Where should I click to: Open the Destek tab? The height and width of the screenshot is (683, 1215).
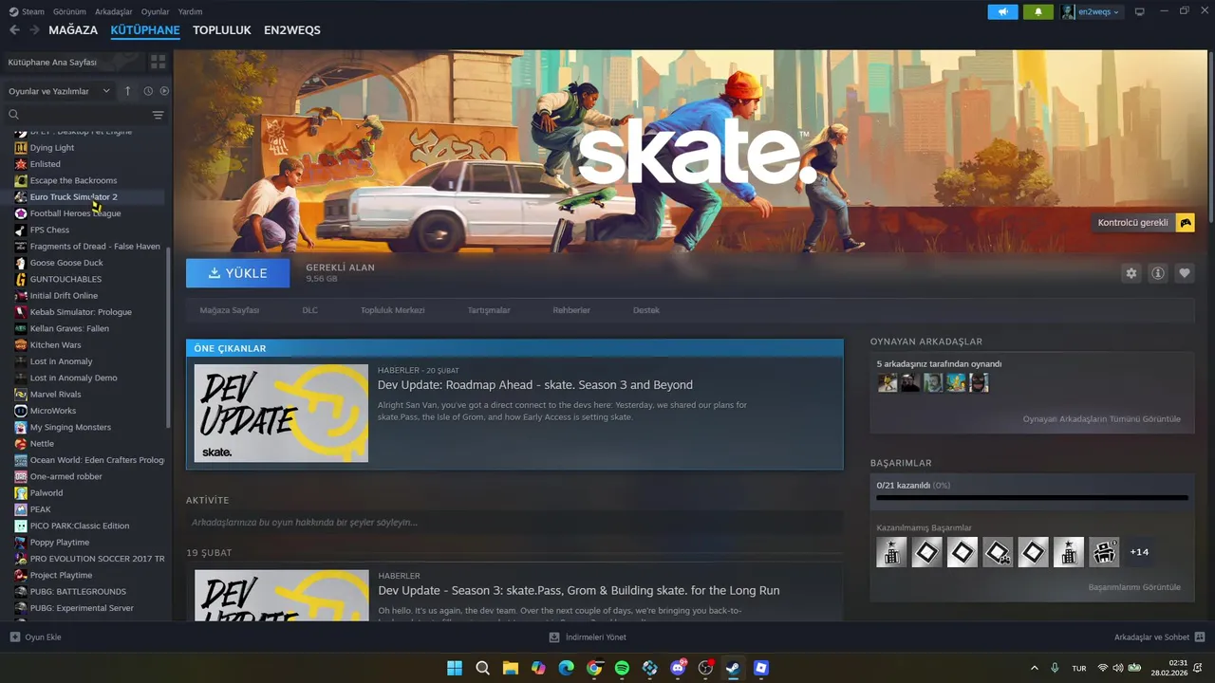click(646, 310)
